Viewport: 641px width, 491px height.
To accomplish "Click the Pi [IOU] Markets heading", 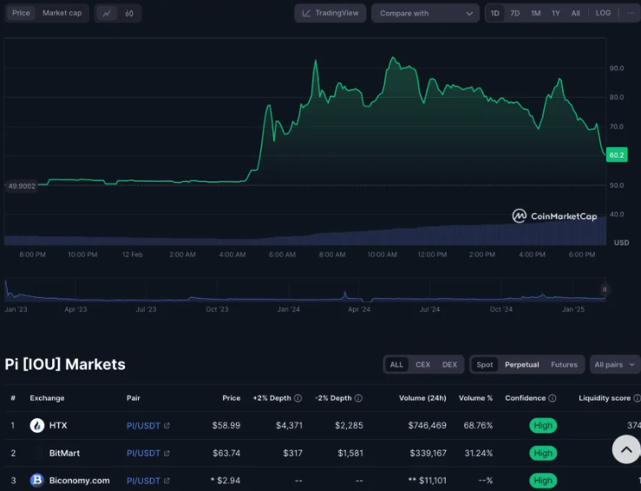I will [65, 364].
